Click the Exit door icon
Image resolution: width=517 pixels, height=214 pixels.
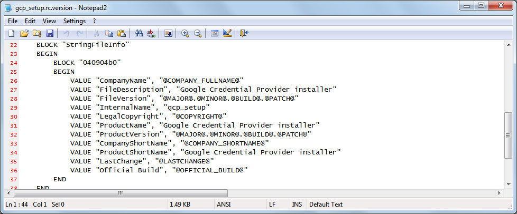(x=244, y=33)
